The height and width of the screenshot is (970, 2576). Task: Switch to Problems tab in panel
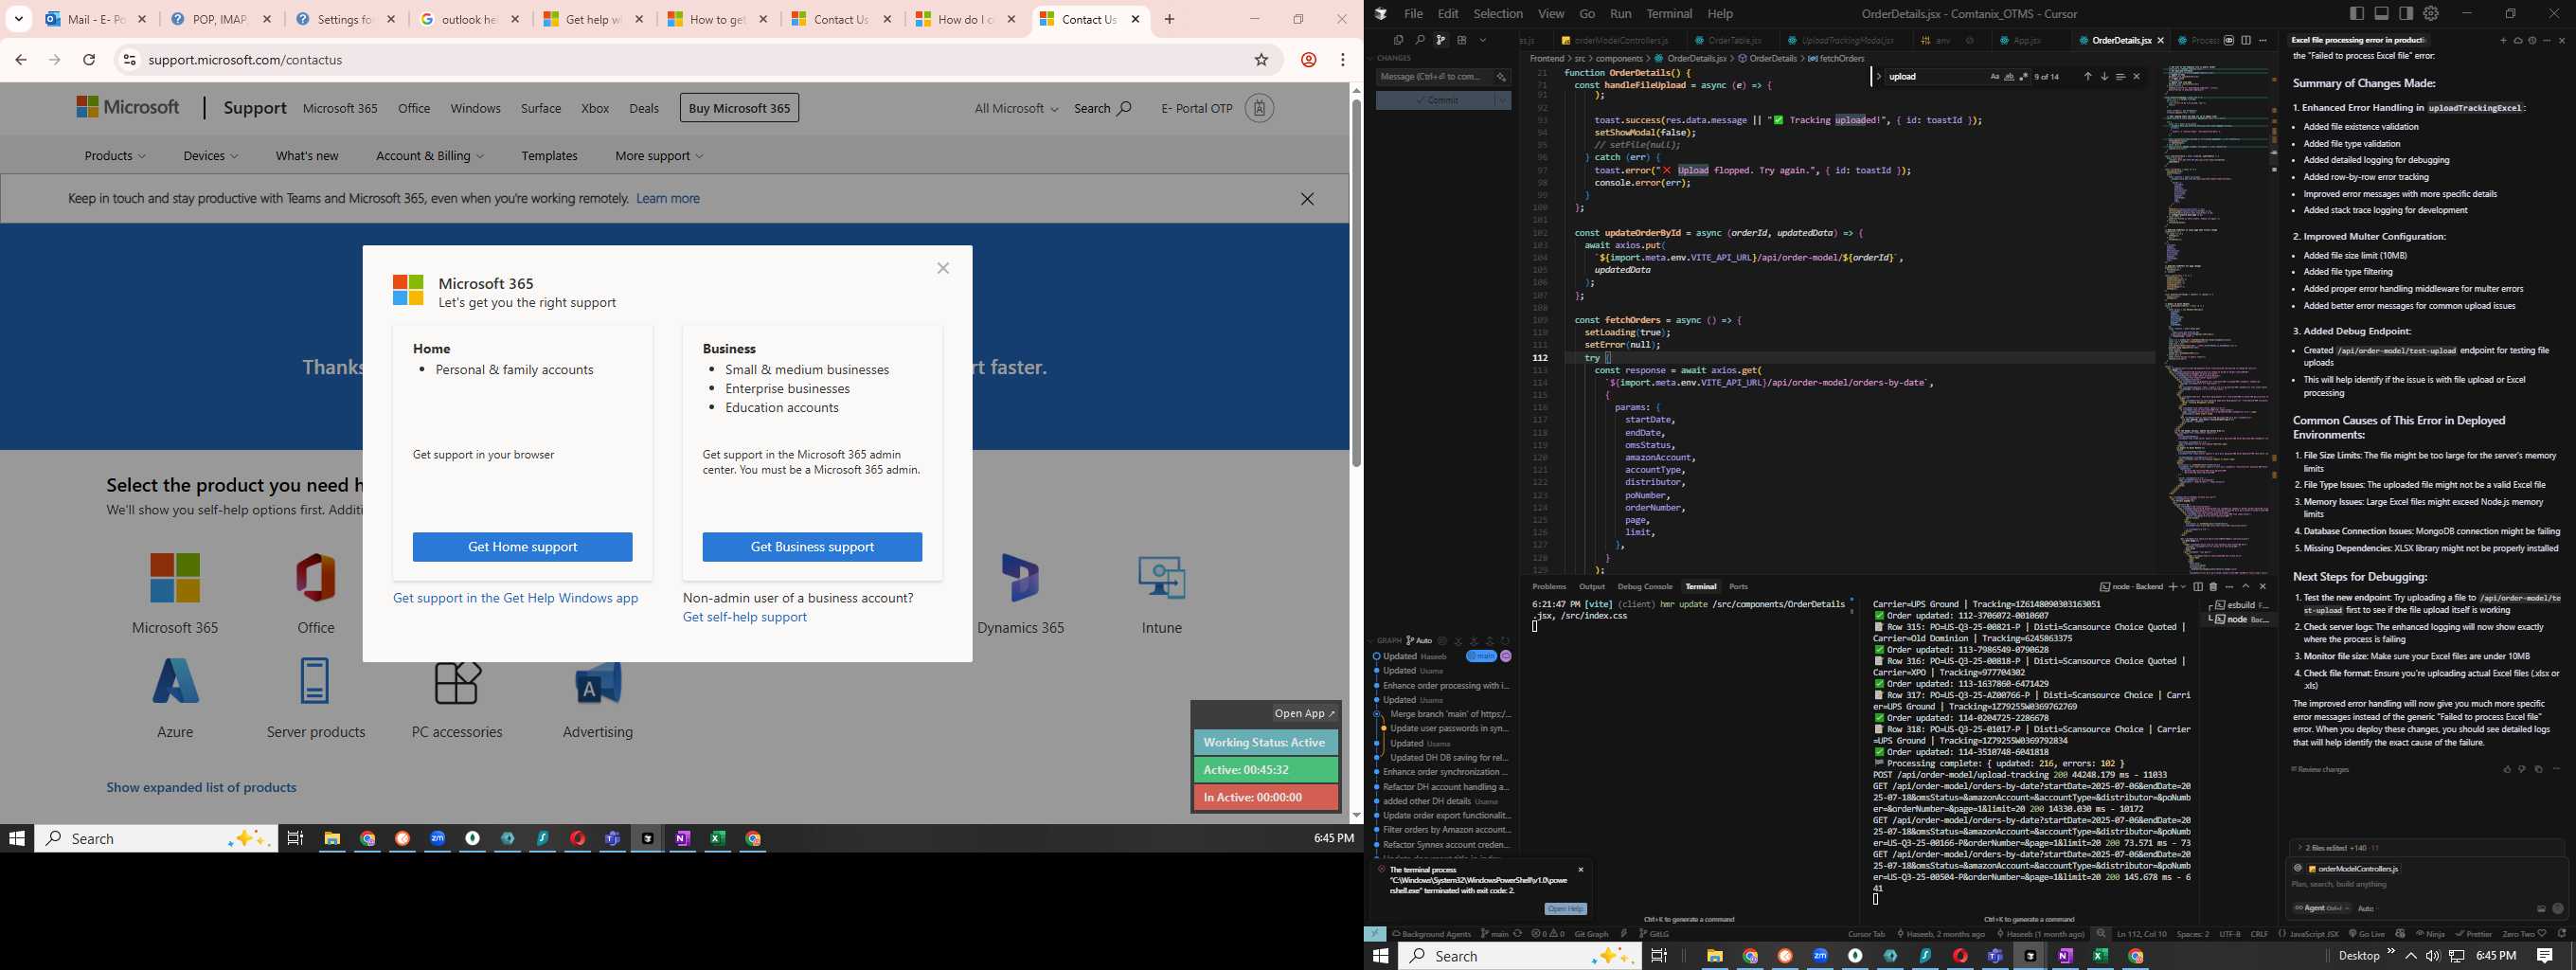point(1549,587)
